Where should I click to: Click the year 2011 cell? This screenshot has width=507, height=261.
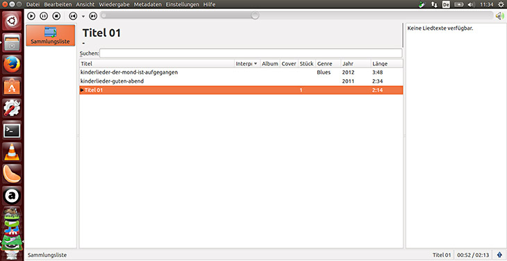tap(348, 81)
